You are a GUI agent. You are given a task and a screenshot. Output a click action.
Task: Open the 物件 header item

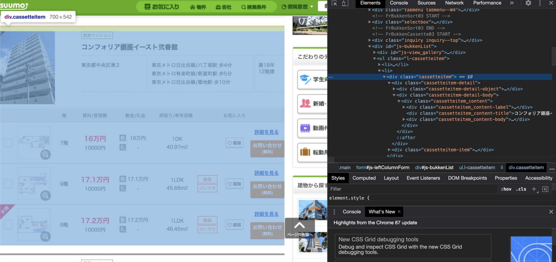coord(198,7)
